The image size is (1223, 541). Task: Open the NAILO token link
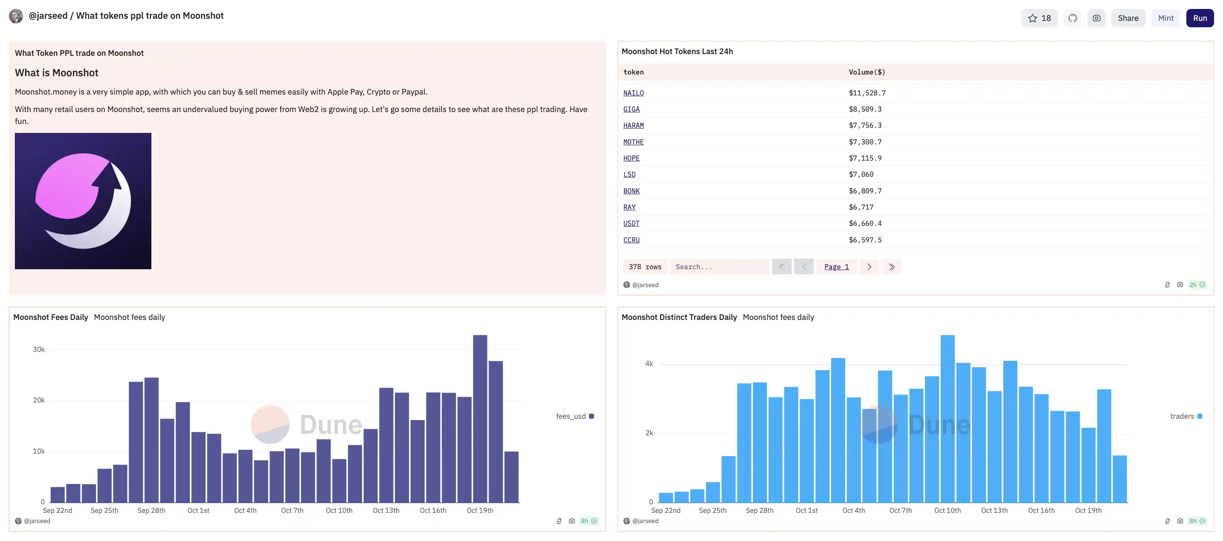click(633, 93)
